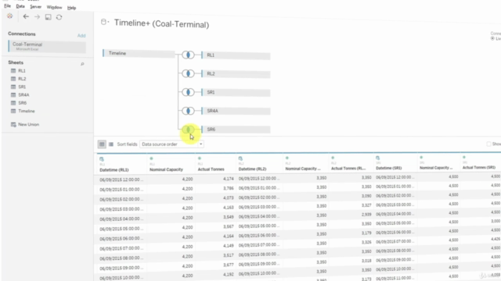Click the Timeline table in the canvas
The width and height of the screenshot is (501, 281).
[x=139, y=54]
